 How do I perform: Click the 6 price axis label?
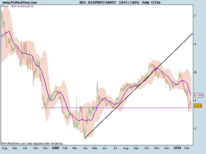[x=195, y=44]
